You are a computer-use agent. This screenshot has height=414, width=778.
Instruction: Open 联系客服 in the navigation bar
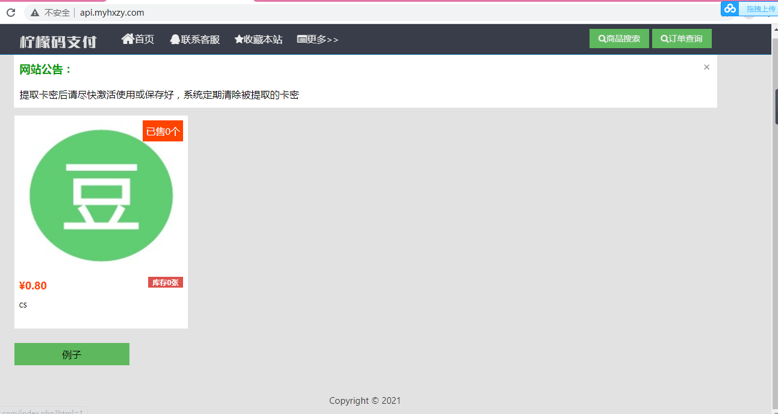[195, 40]
